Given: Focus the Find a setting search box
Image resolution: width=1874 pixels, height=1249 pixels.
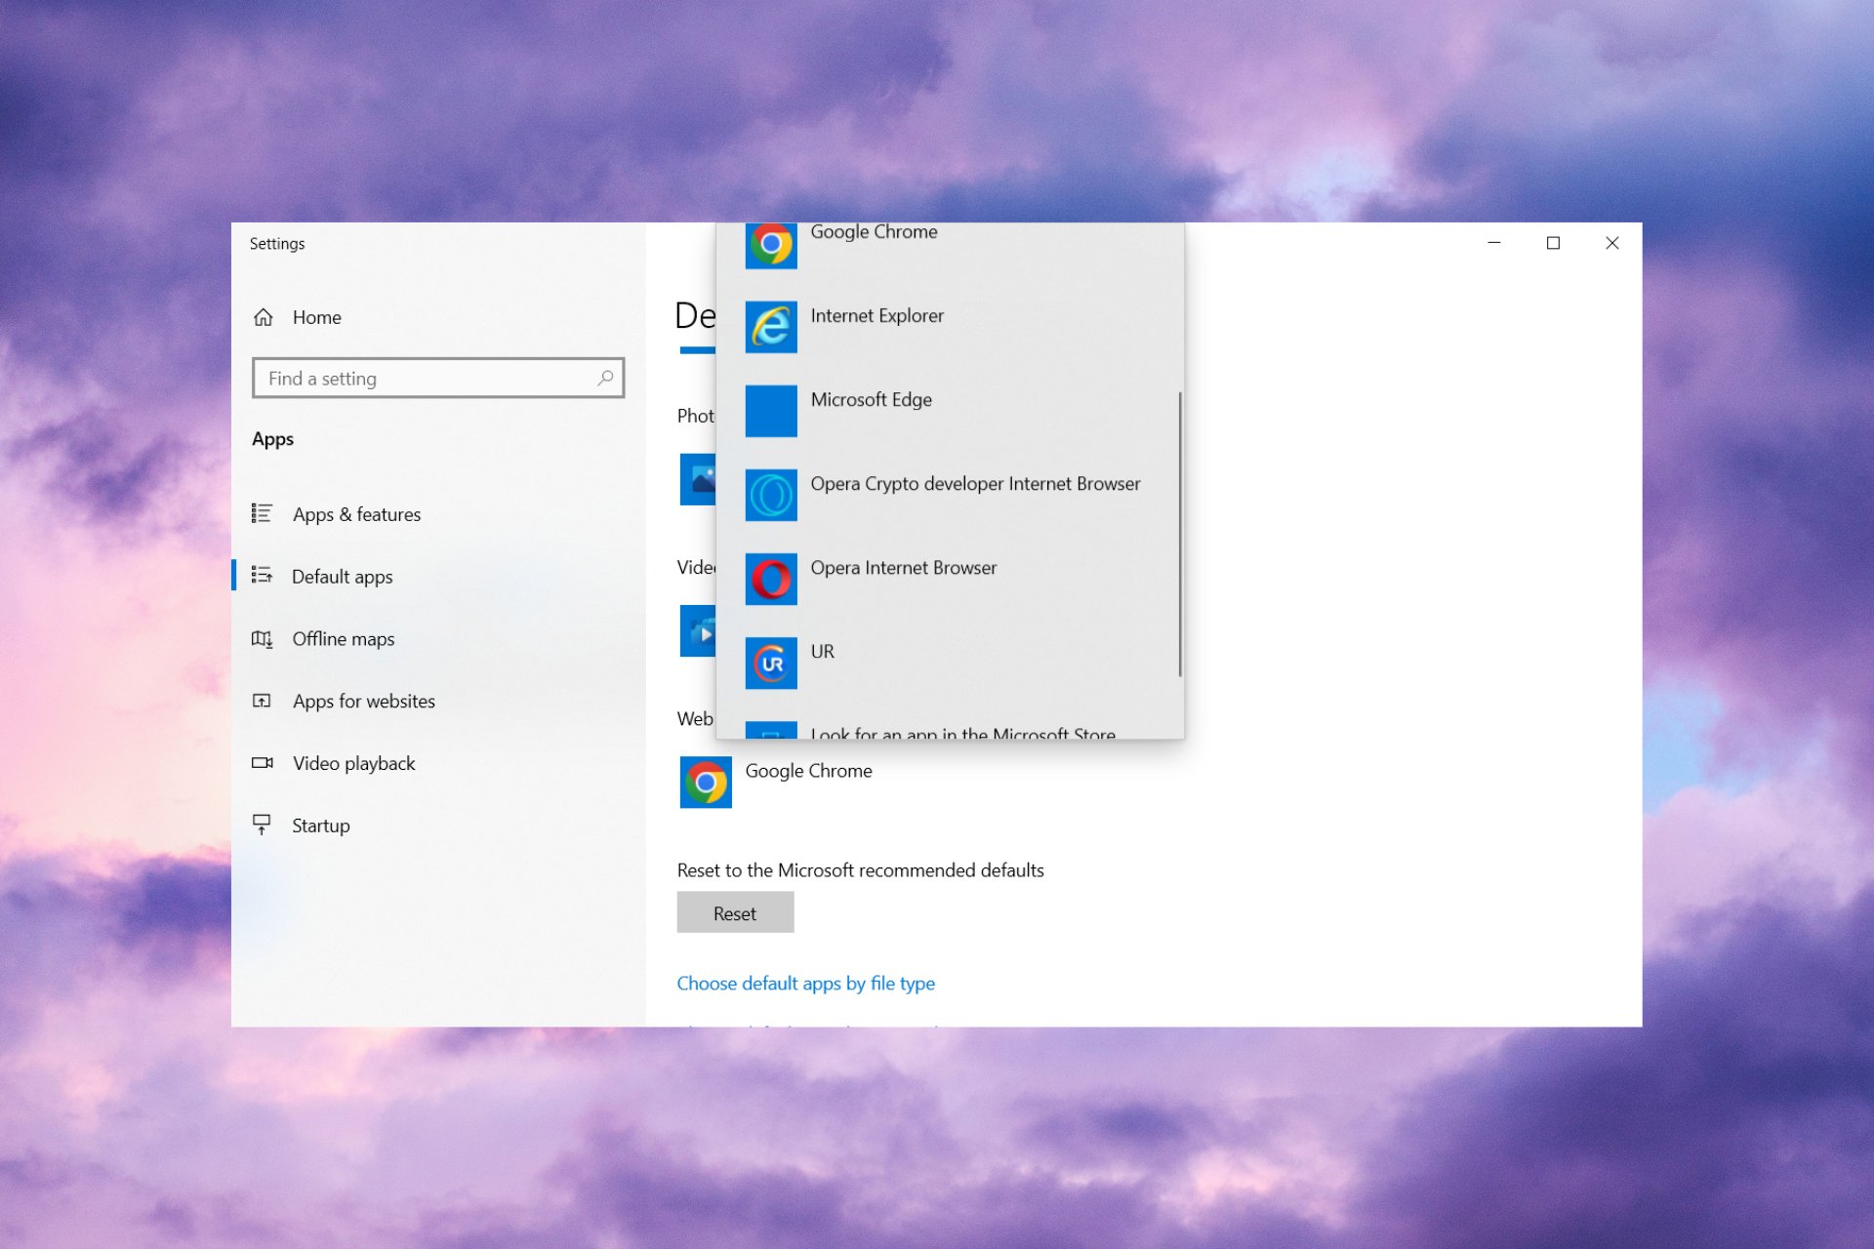Looking at the screenshot, I should [x=437, y=378].
